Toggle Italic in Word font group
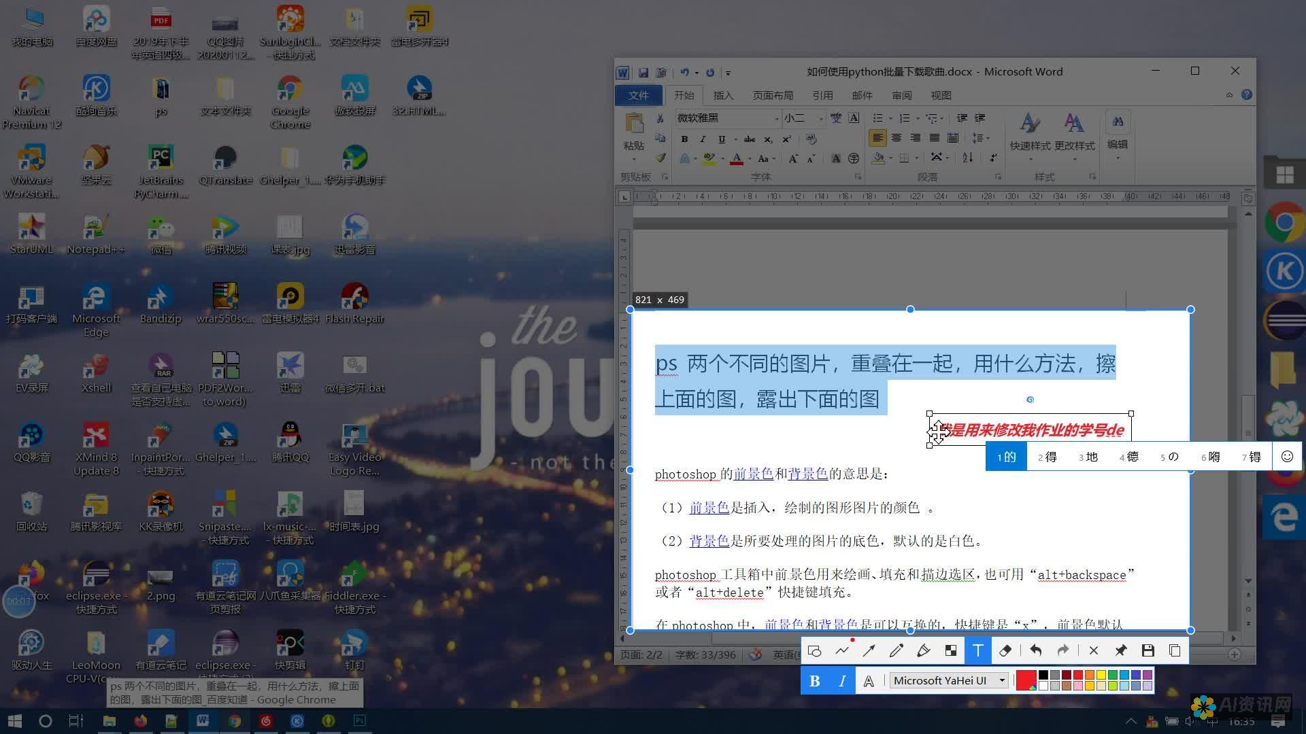Image resolution: width=1306 pixels, height=734 pixels. 703,139
